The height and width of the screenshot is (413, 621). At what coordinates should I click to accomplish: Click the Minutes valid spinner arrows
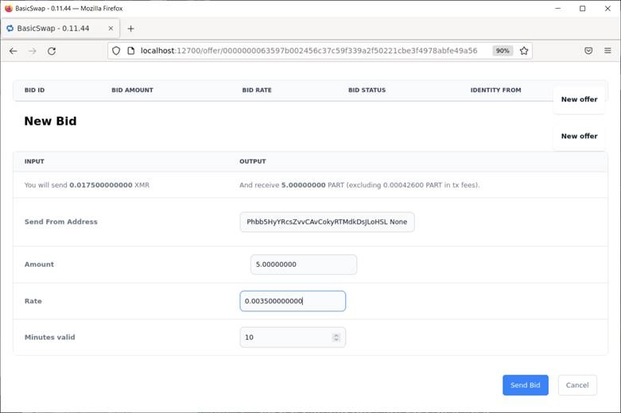tap(336, 338)
